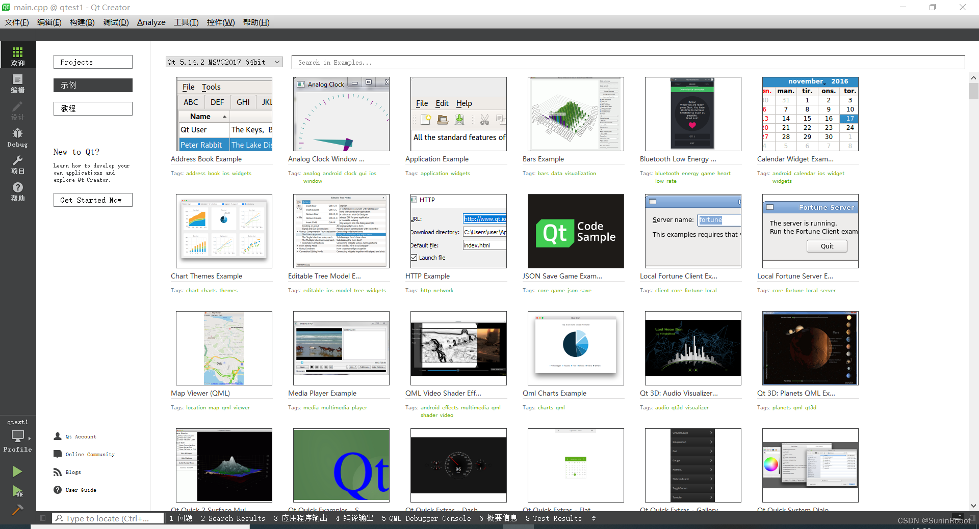Open the qtest1 kit selector monitor icon
Viewport: 979px width, 529px height.
[x=18, y=435]
